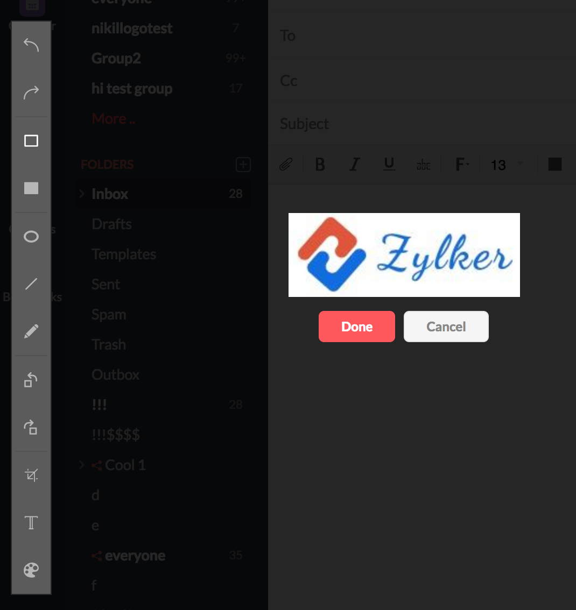This screenshot has height=610, width=576.
Task: Select the outlined rectangle tool
Action: click(x=31, y=140)
